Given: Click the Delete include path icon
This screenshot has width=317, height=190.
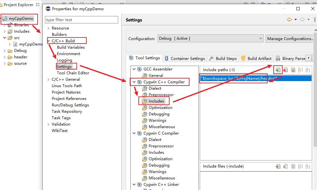Looking at the screenshot, I should (x=286, y=70).
